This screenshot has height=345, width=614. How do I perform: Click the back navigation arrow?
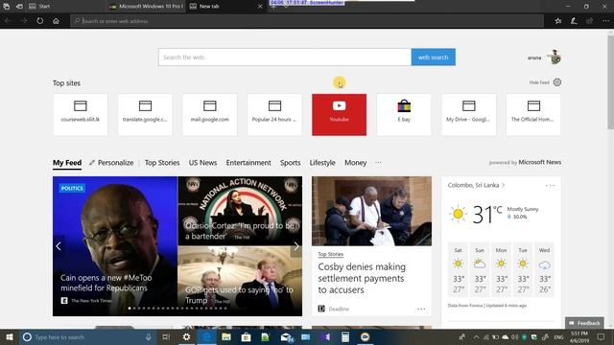click(8, 21)
